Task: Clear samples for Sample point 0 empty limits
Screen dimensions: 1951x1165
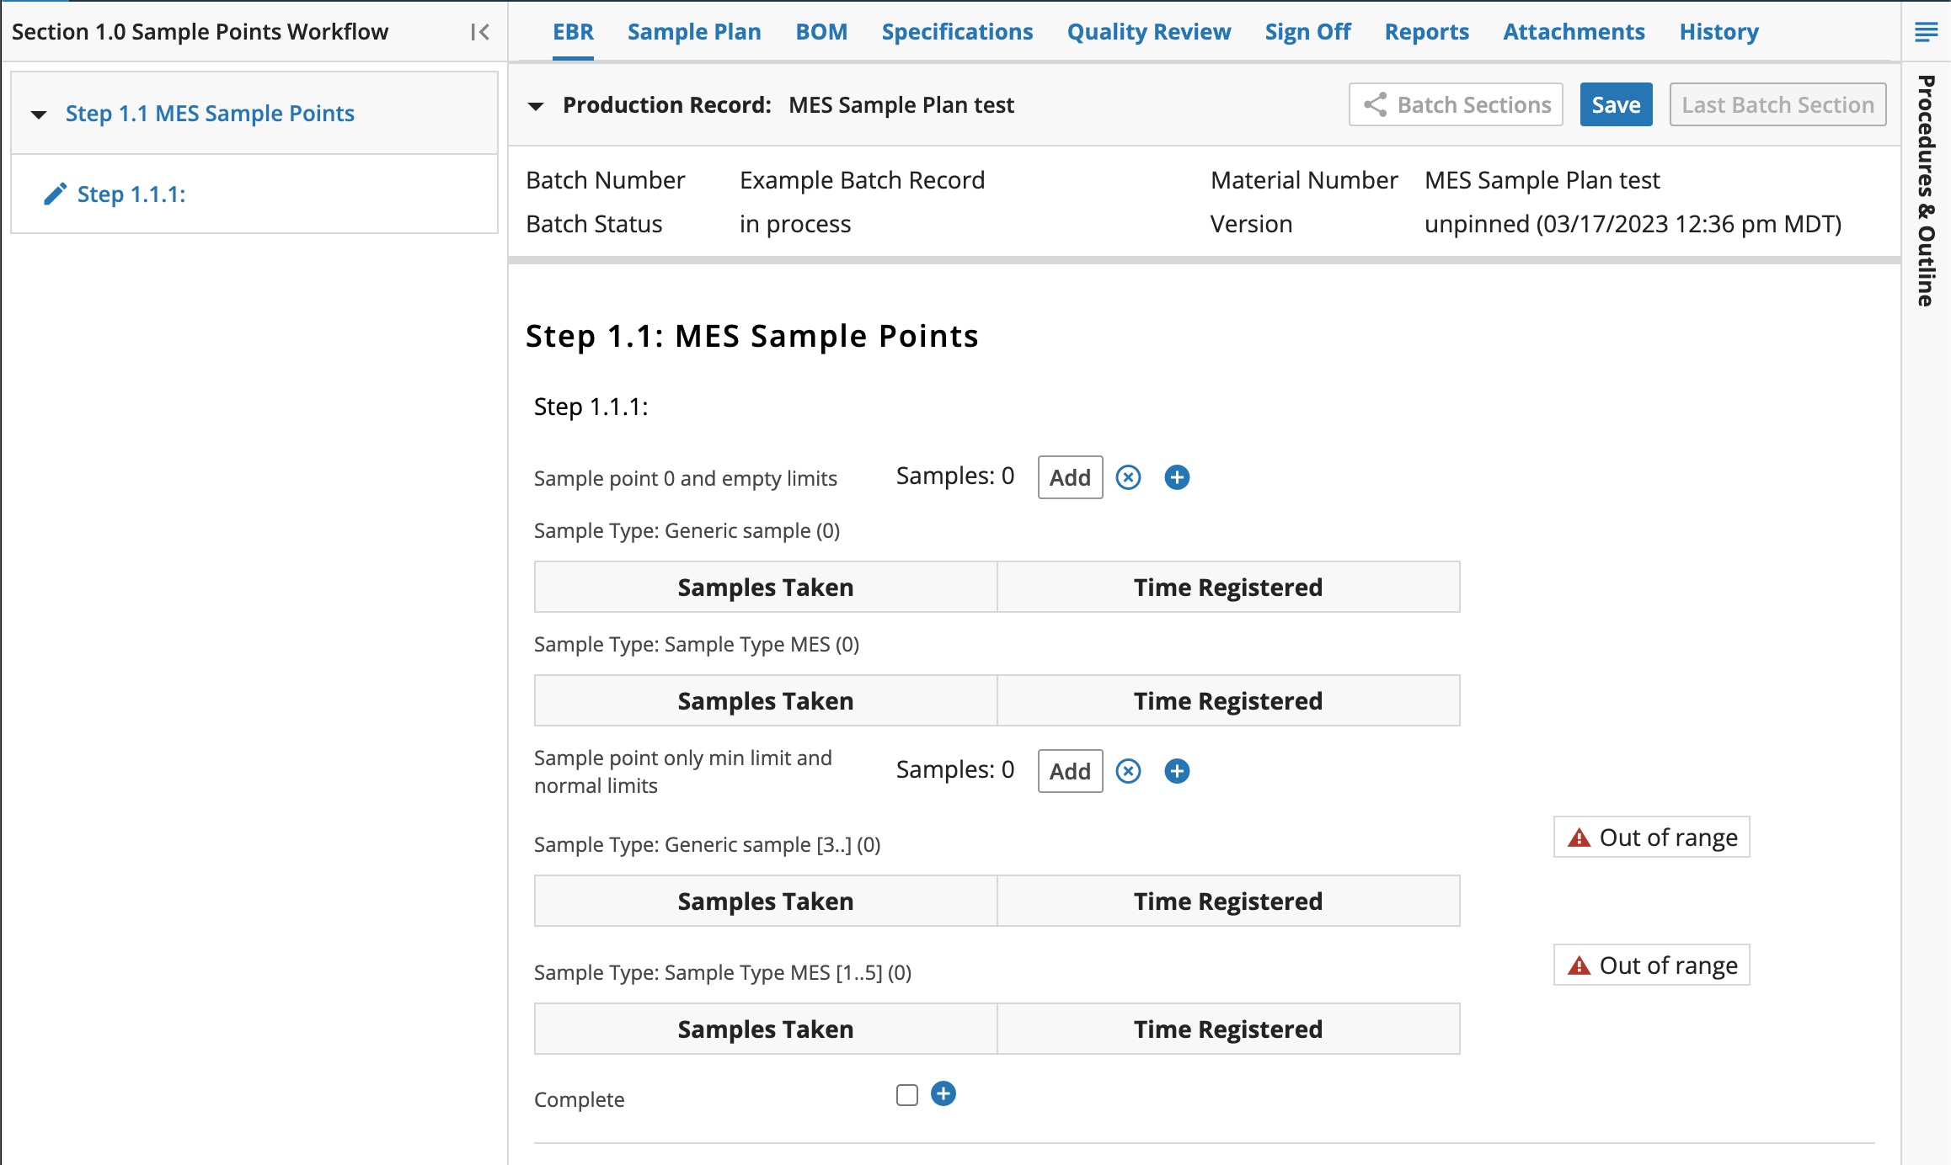Action: click(1128, 477)
